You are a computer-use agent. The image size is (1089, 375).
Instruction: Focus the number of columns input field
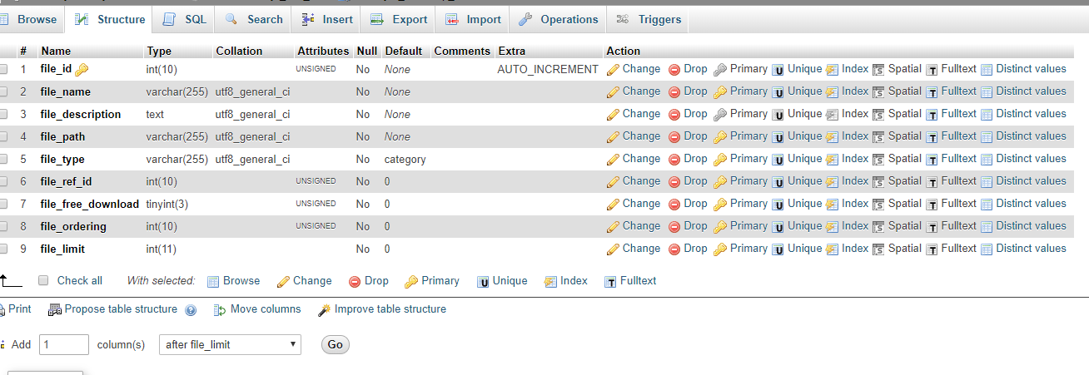tap(64, 344)
